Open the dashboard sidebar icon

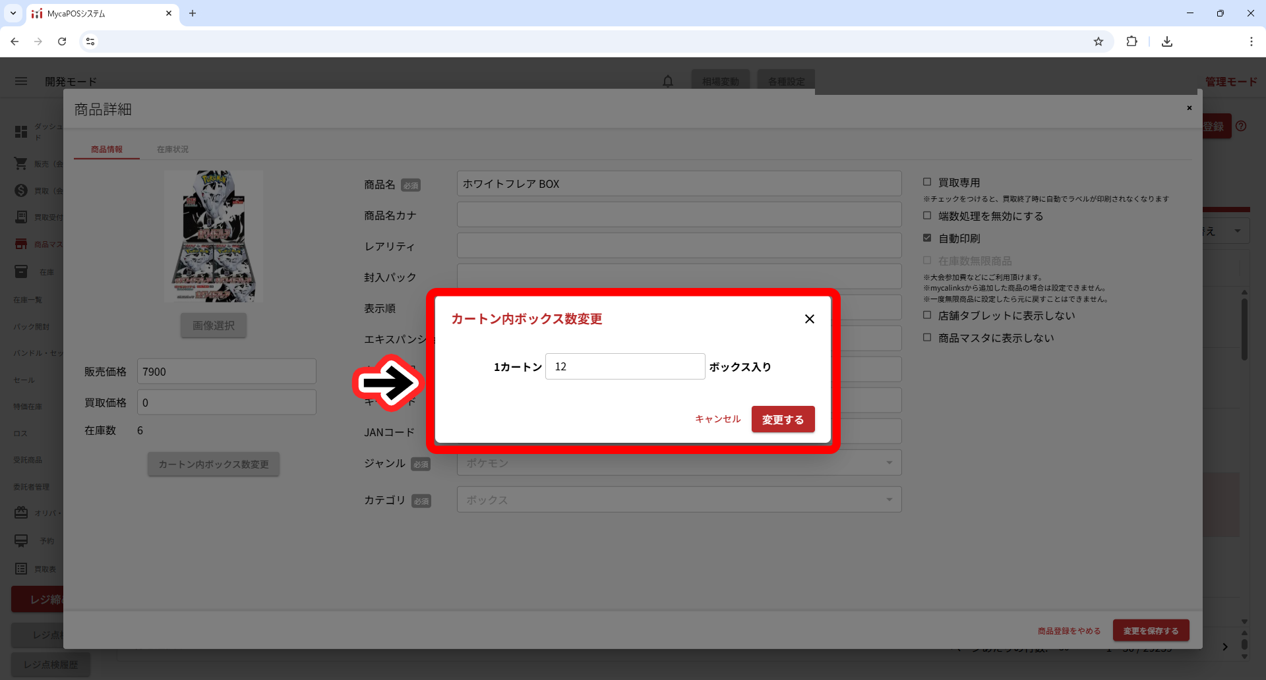point(21,132)
